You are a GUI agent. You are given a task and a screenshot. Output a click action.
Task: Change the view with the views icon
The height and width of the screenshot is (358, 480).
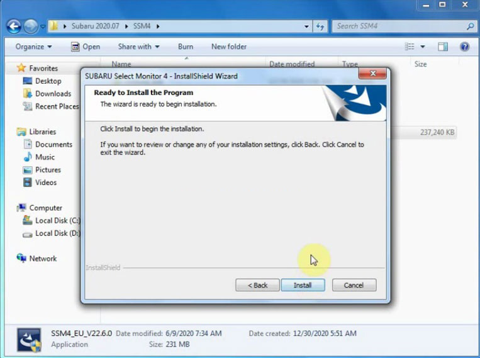pyautogui.click(x=410, y=47)
